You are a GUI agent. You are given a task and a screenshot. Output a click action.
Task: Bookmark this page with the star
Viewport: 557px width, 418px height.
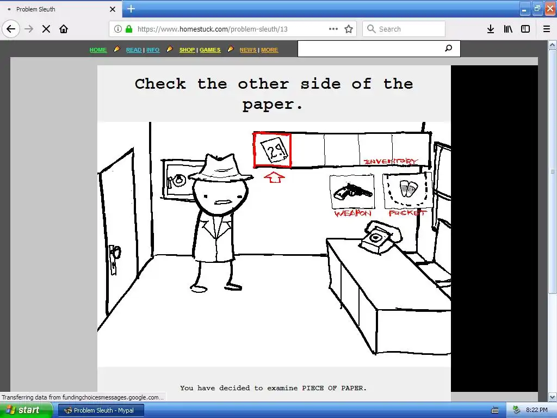(349, 29)
